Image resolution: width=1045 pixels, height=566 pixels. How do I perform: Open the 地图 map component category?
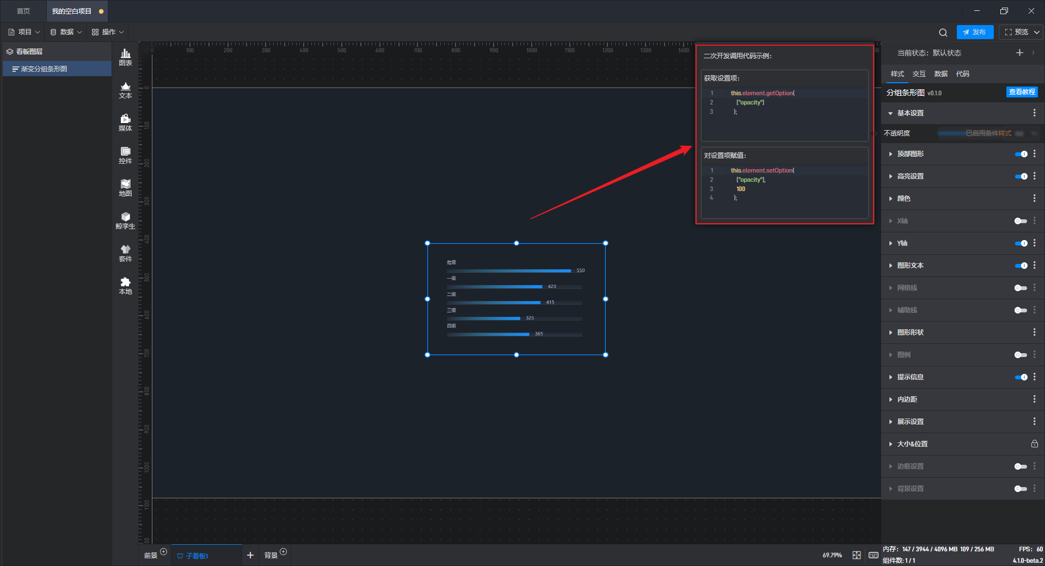(125, 188)
